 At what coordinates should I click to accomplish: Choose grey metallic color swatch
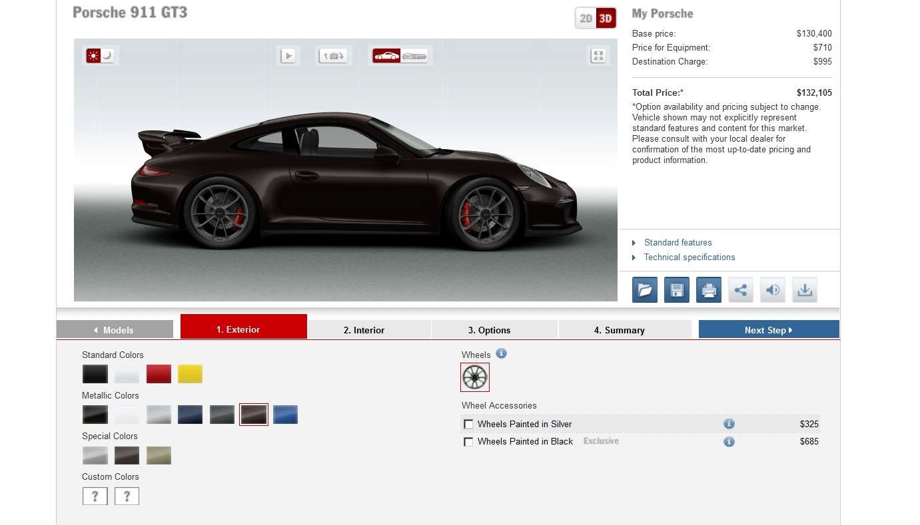222,415
